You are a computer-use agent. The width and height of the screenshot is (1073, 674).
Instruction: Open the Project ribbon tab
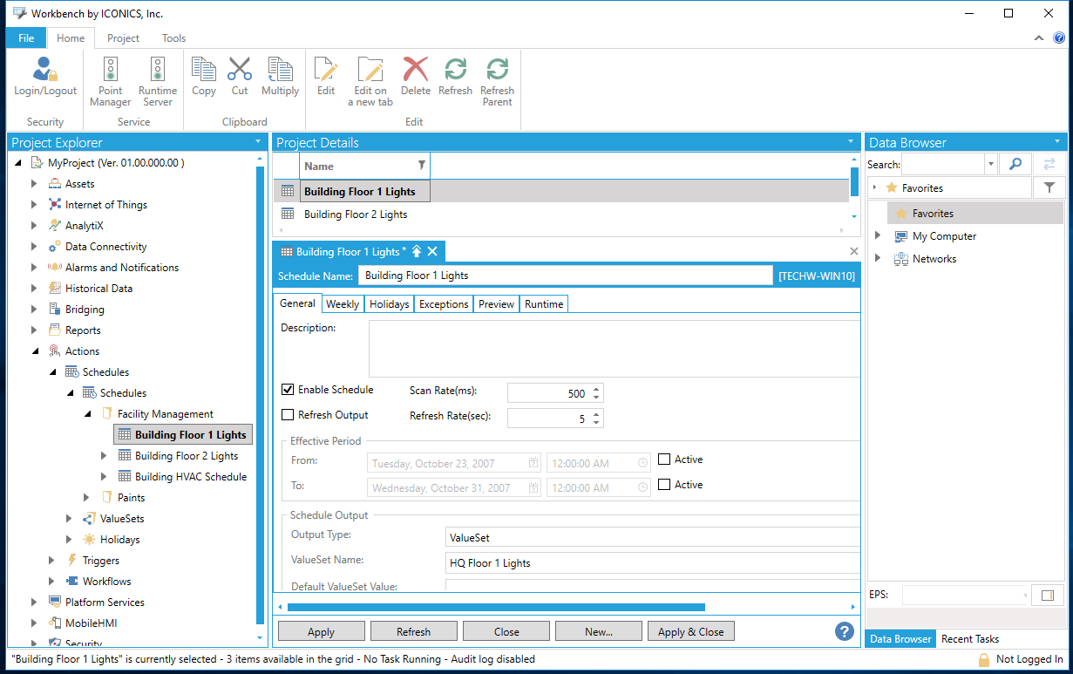click(123, 38)
